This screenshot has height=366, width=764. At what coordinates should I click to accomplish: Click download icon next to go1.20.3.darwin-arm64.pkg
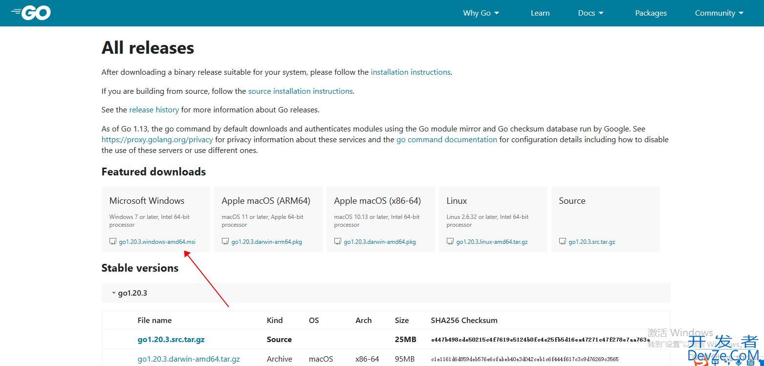[225, 241]
